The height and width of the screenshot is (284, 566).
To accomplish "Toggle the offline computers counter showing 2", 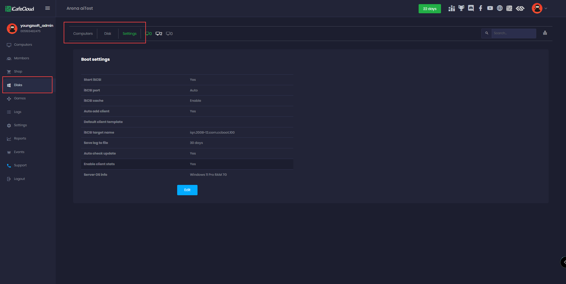I will coord(159,33).
